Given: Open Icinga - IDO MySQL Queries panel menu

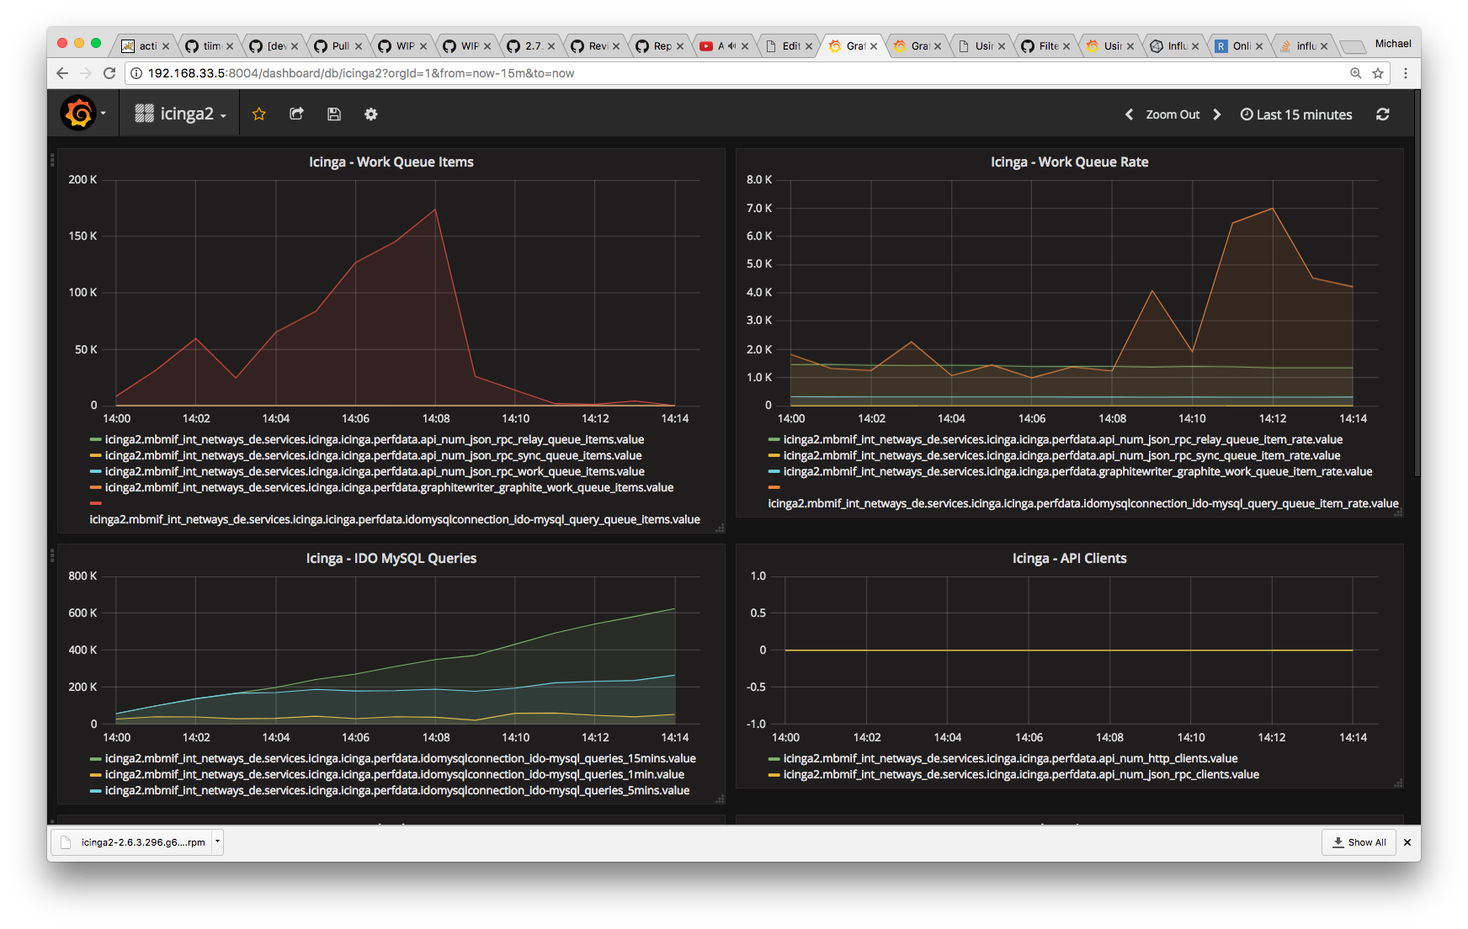Looking at the screenshot, I should (x=391, y=558).
